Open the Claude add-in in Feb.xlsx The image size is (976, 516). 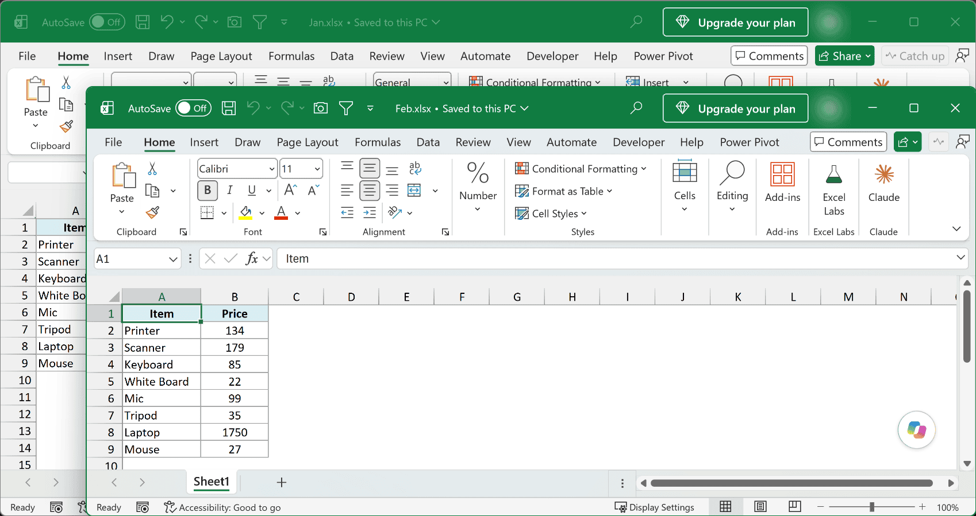click(x=884, y=184)
